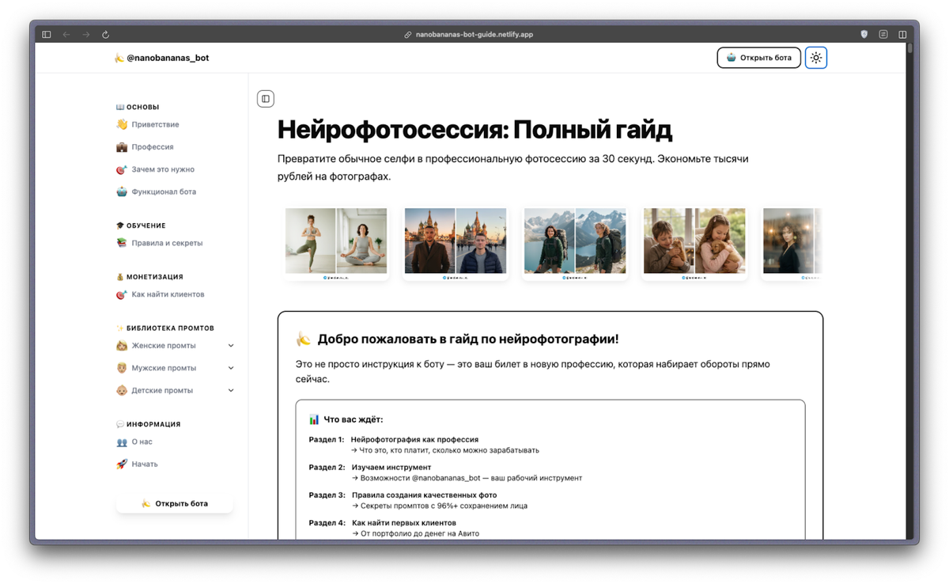The width and height of the screenshot is (949, 584).
Task: Go forward with the browser forward arrow
Action: coord(86,35)
